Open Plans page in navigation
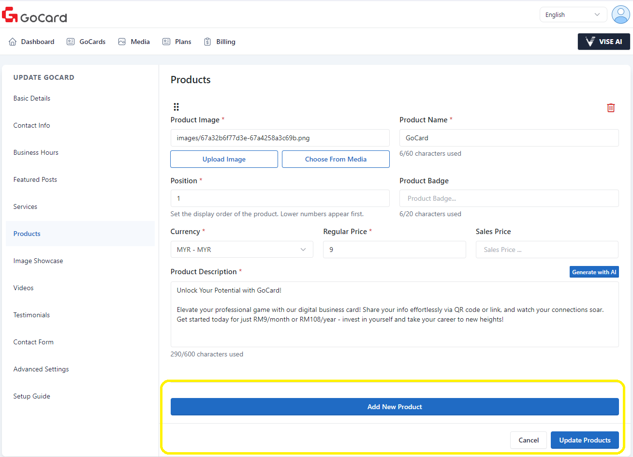This screenshot has width=633, height=457. tap(177, 42)
